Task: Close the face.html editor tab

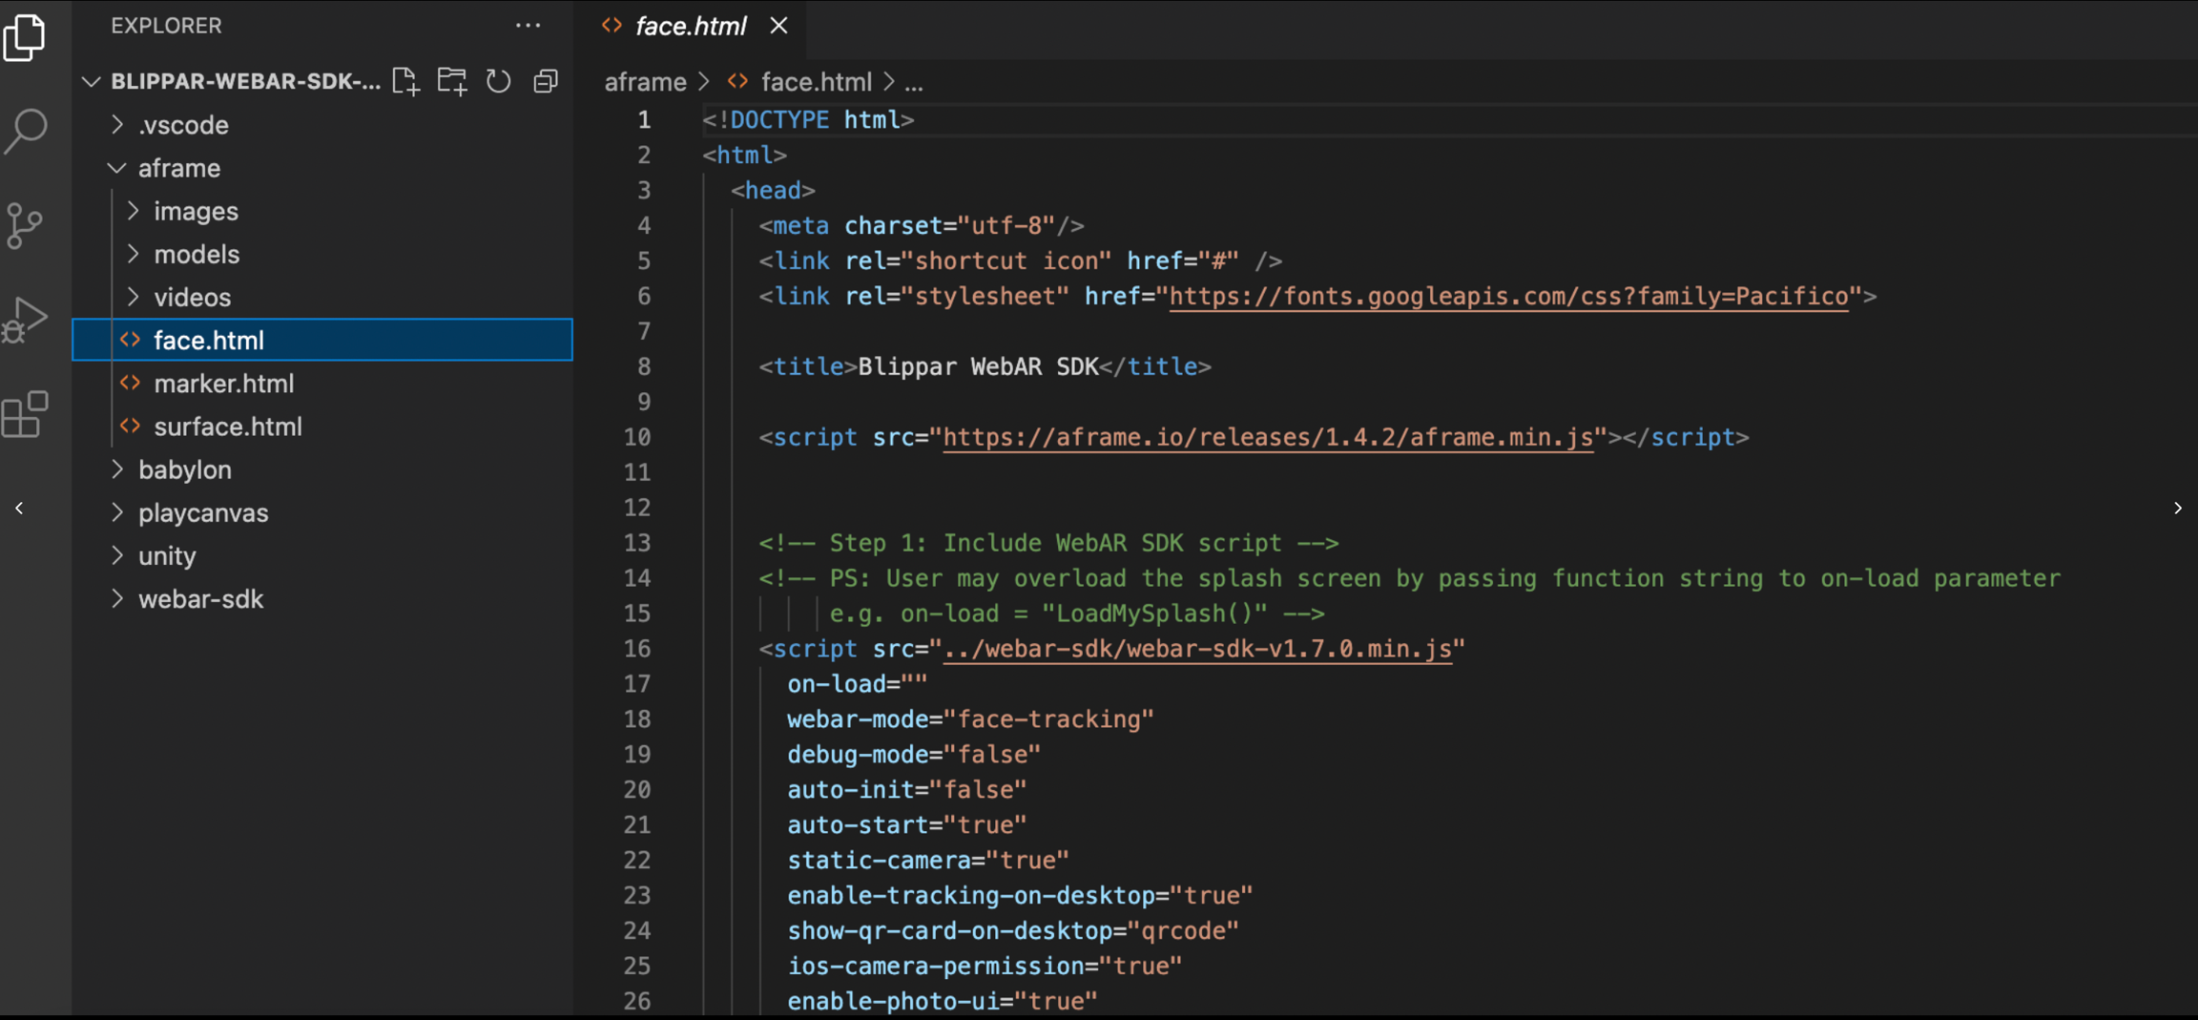Action: tap(778, 26)
